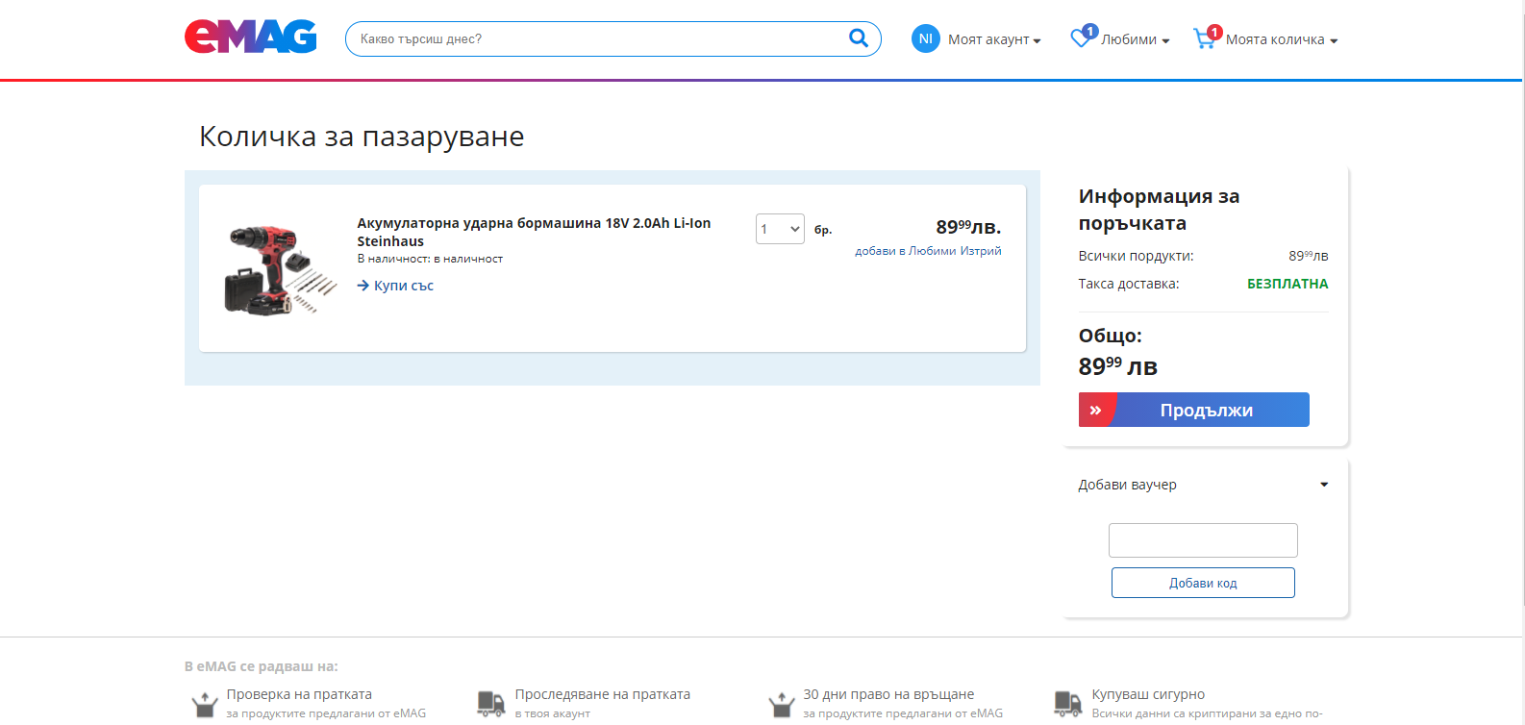Image resolution: width=1525 pixels, height=725 pixels.
Task: Click the Проверка на пратката text
Action: tap(299, 694)
